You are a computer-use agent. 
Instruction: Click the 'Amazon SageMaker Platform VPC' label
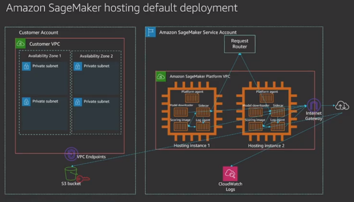click(200, 76)
